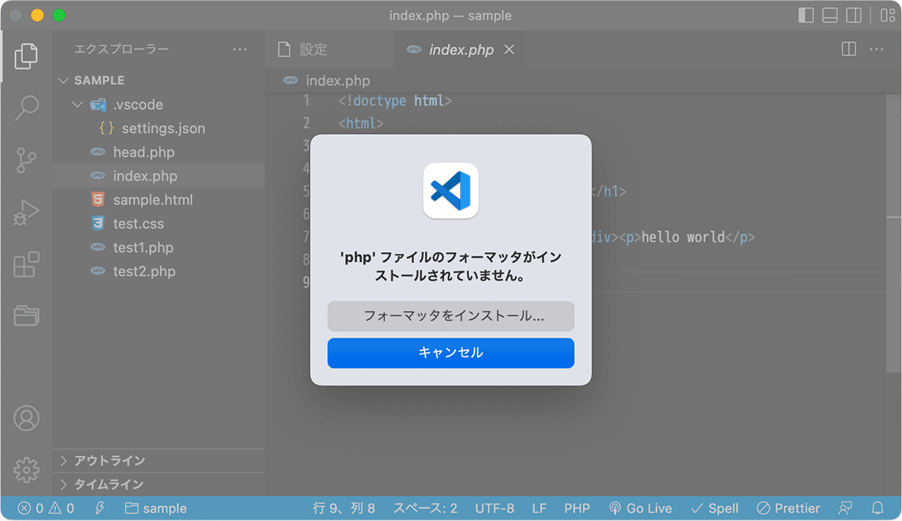
Task: Click the notifications bell in status bar
Action: [877, 508]
